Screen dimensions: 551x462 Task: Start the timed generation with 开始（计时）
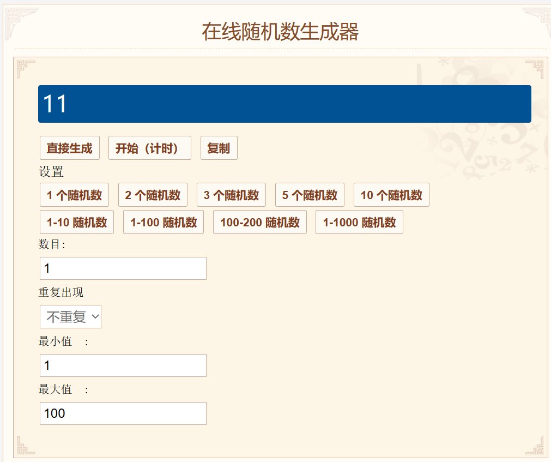(x=150, y=148)
